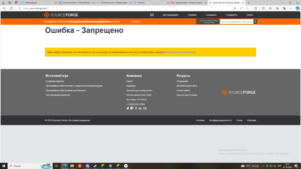Open Создание проекта footer link

pyautogui.click(x=55, y=81)
